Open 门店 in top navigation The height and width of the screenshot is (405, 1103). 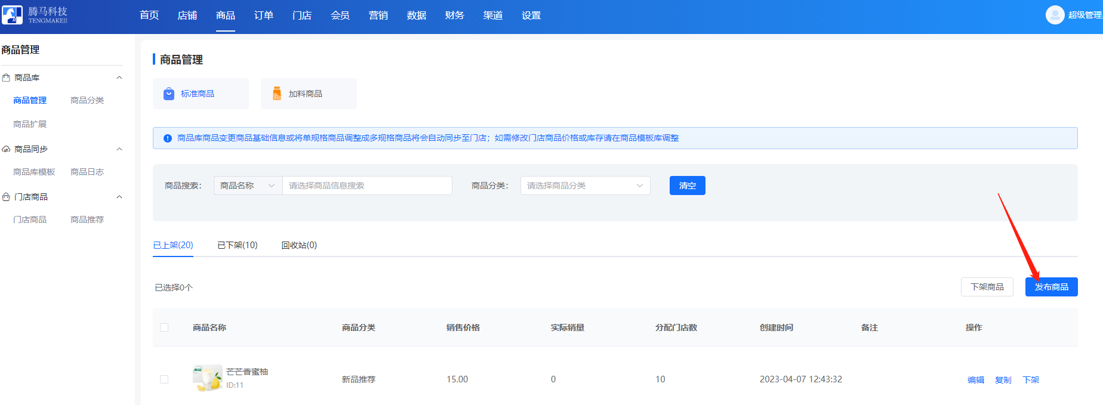click(x=302, y=16)
